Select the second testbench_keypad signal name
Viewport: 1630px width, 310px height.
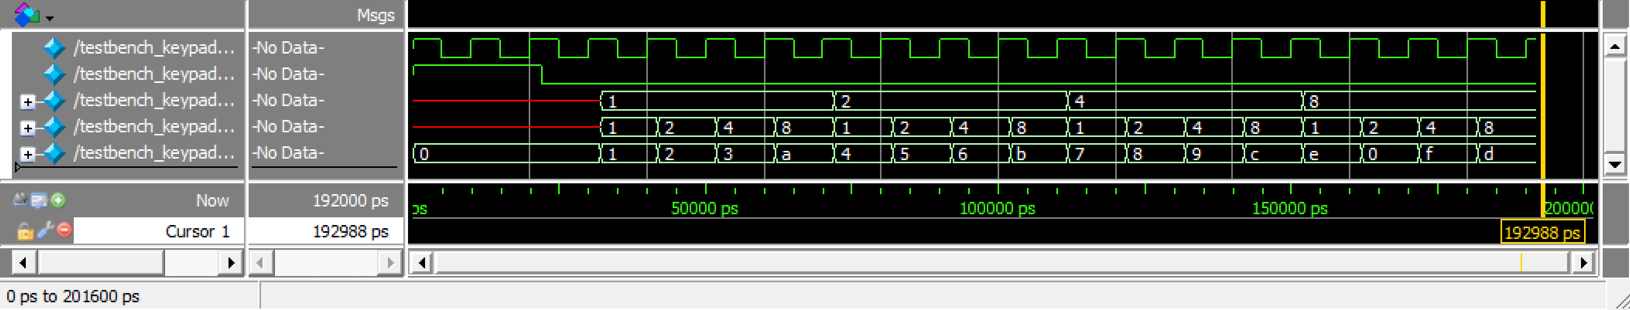click(x=154, y=74)
